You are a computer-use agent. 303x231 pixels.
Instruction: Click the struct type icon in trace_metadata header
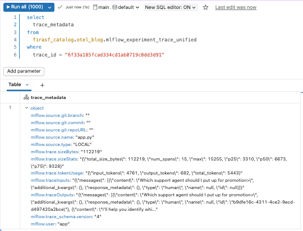tap(26, 97)
